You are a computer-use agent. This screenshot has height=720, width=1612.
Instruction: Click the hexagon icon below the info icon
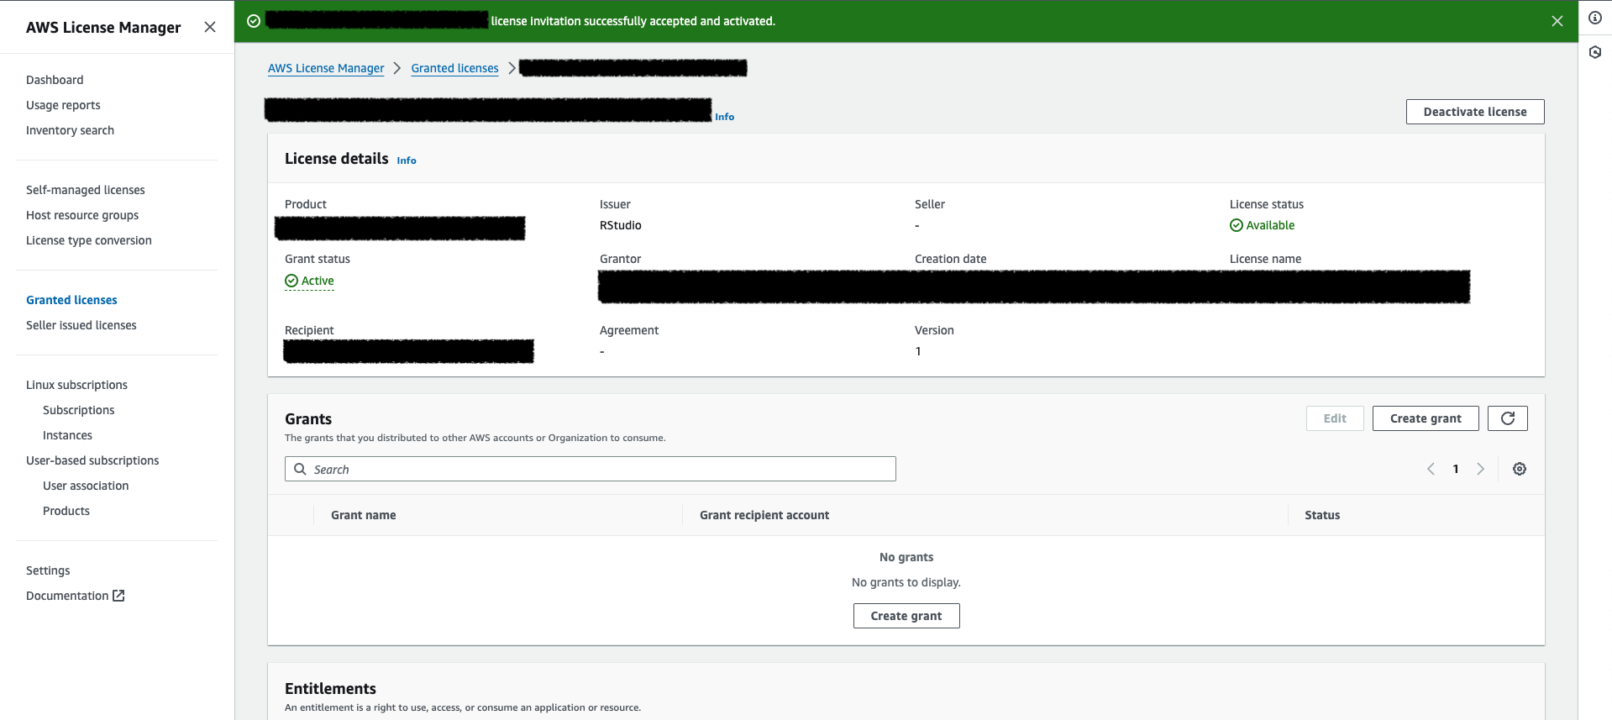click(1595, 52)
